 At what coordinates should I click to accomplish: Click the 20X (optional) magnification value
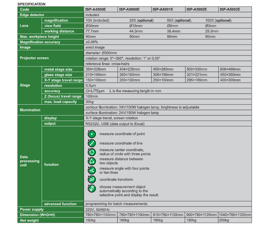click(x=141, y=20)
